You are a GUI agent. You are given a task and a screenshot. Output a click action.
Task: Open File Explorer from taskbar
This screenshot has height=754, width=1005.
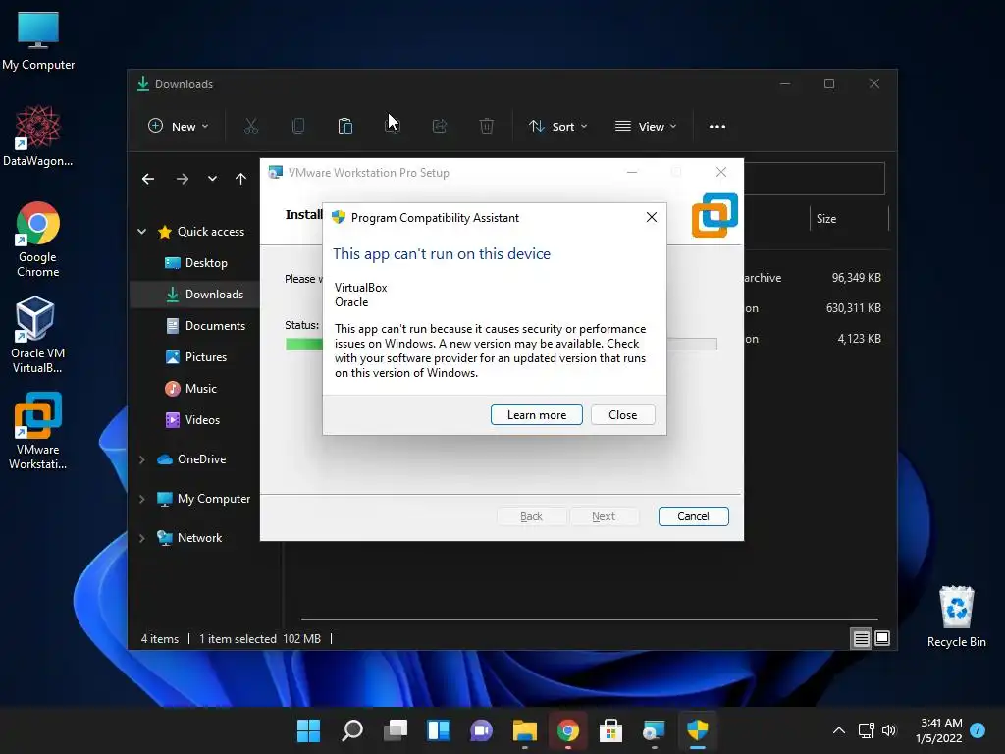(524, 730)
